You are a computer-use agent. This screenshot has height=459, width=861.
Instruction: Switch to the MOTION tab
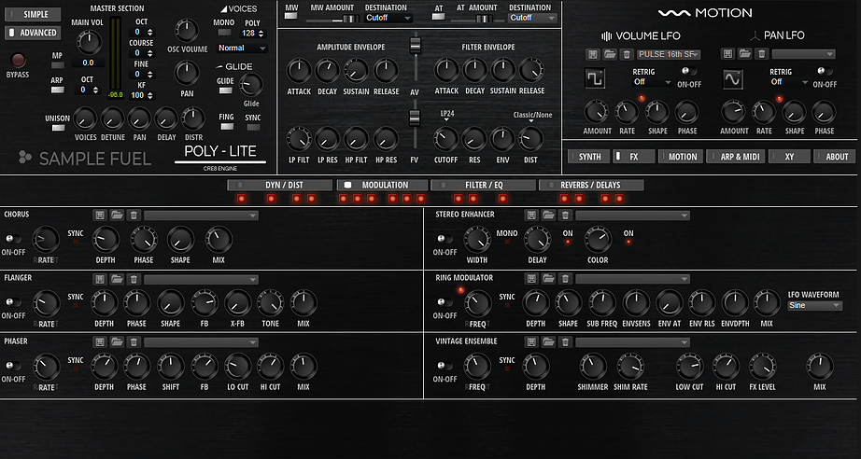[x=681, y=157]
